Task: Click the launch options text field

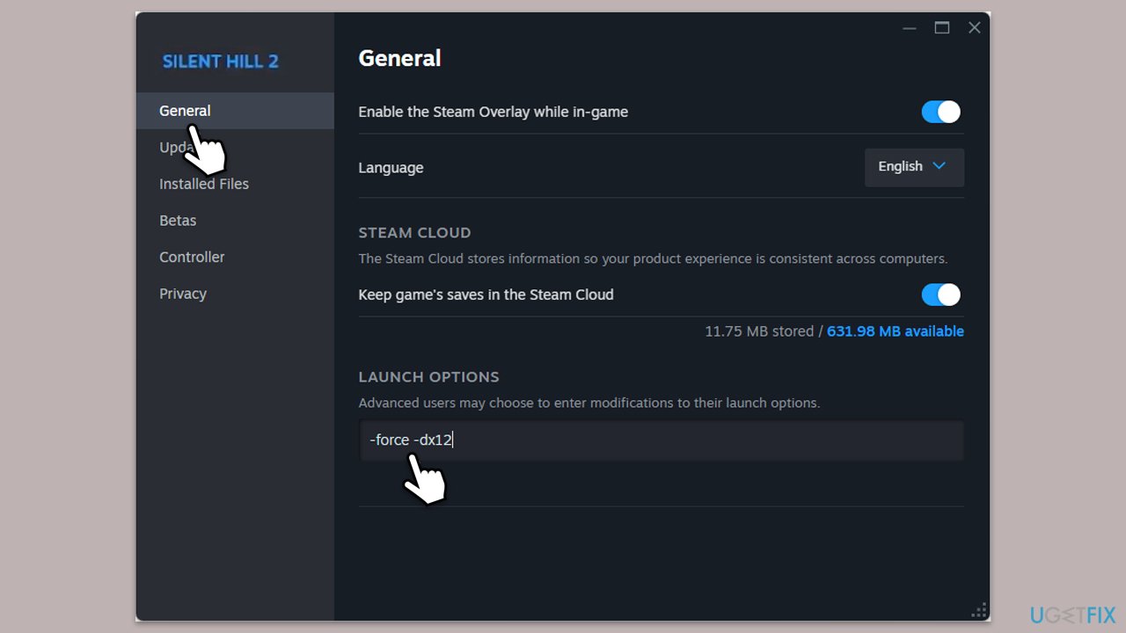Action: point(662,440)
